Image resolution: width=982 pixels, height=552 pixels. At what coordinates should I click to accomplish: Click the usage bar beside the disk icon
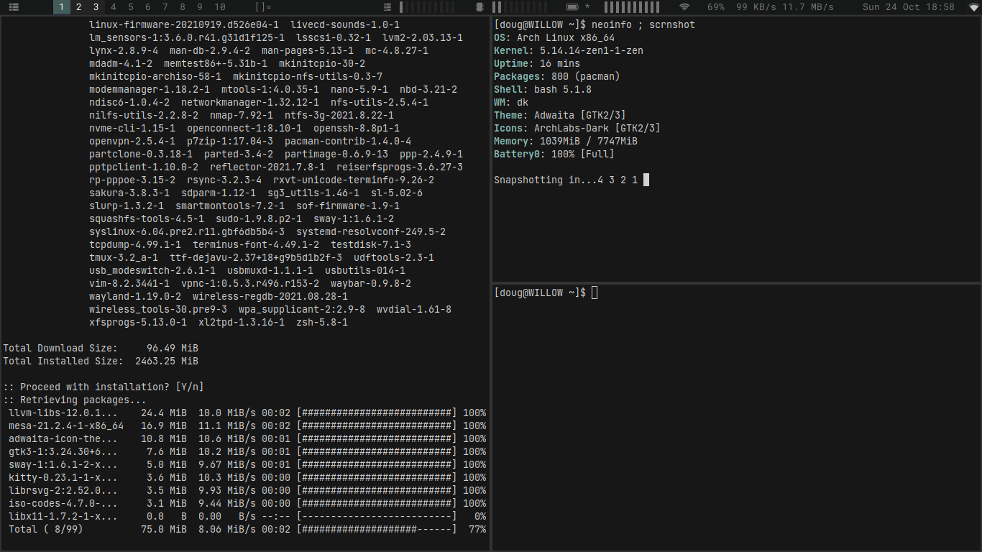(426, 7)
